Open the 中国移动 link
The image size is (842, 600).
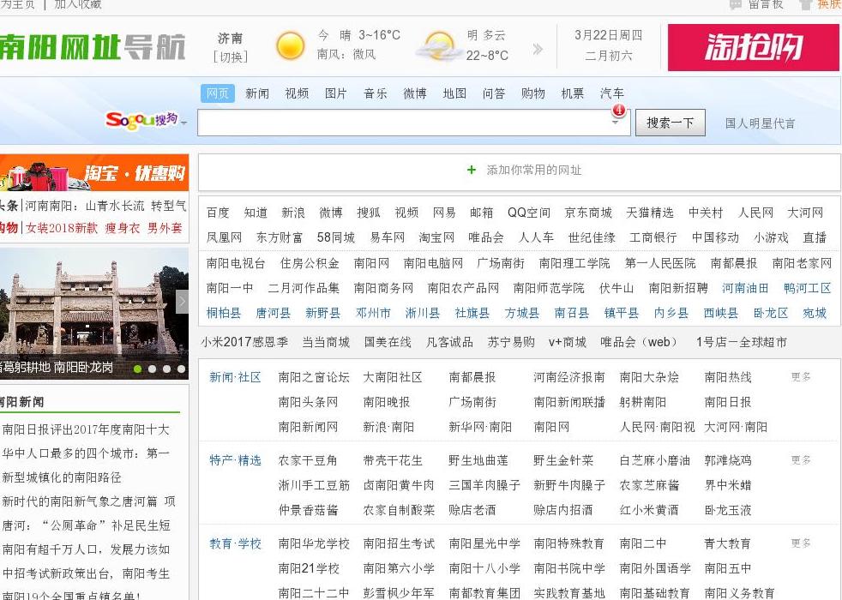[715, 237]
